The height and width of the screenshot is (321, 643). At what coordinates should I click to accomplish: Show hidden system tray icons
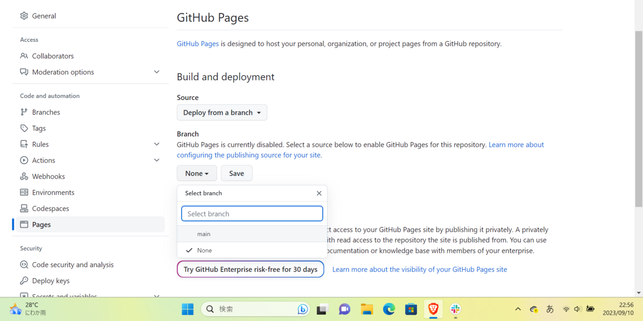point(518,309)
